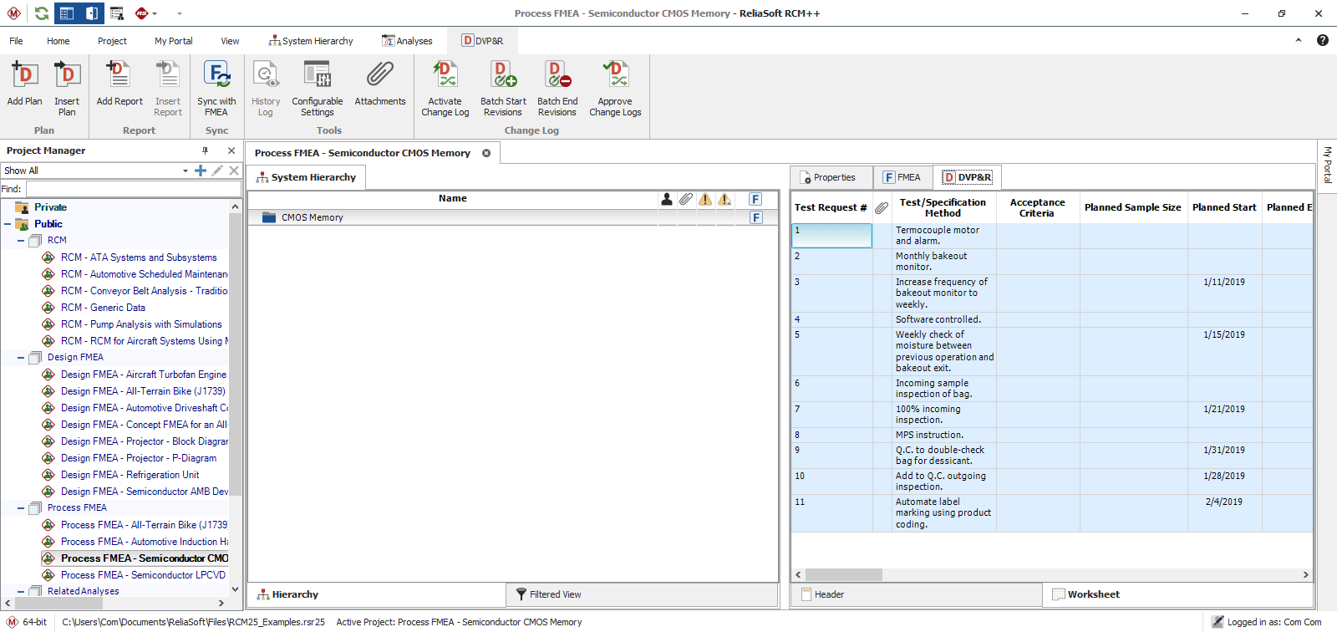Switch to the Analyses ribbon tab

(408, 41)
